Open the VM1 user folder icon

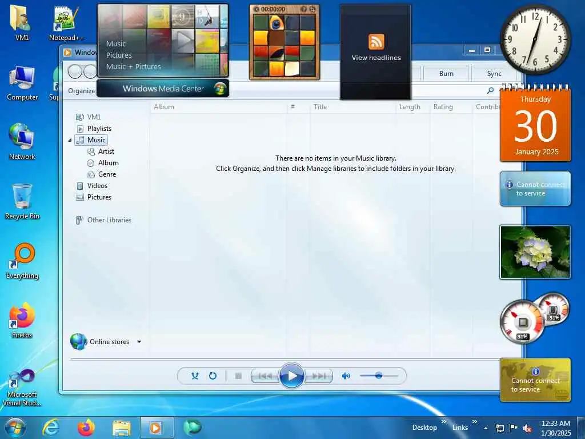click(22, 23)
